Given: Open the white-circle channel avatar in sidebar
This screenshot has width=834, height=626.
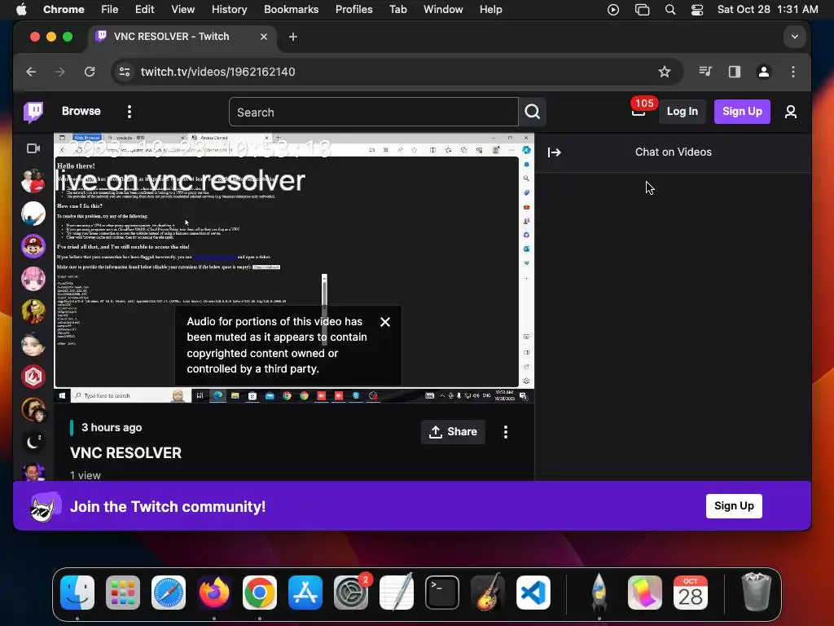Looking at the screenshot, I should [x=33, y=214].
